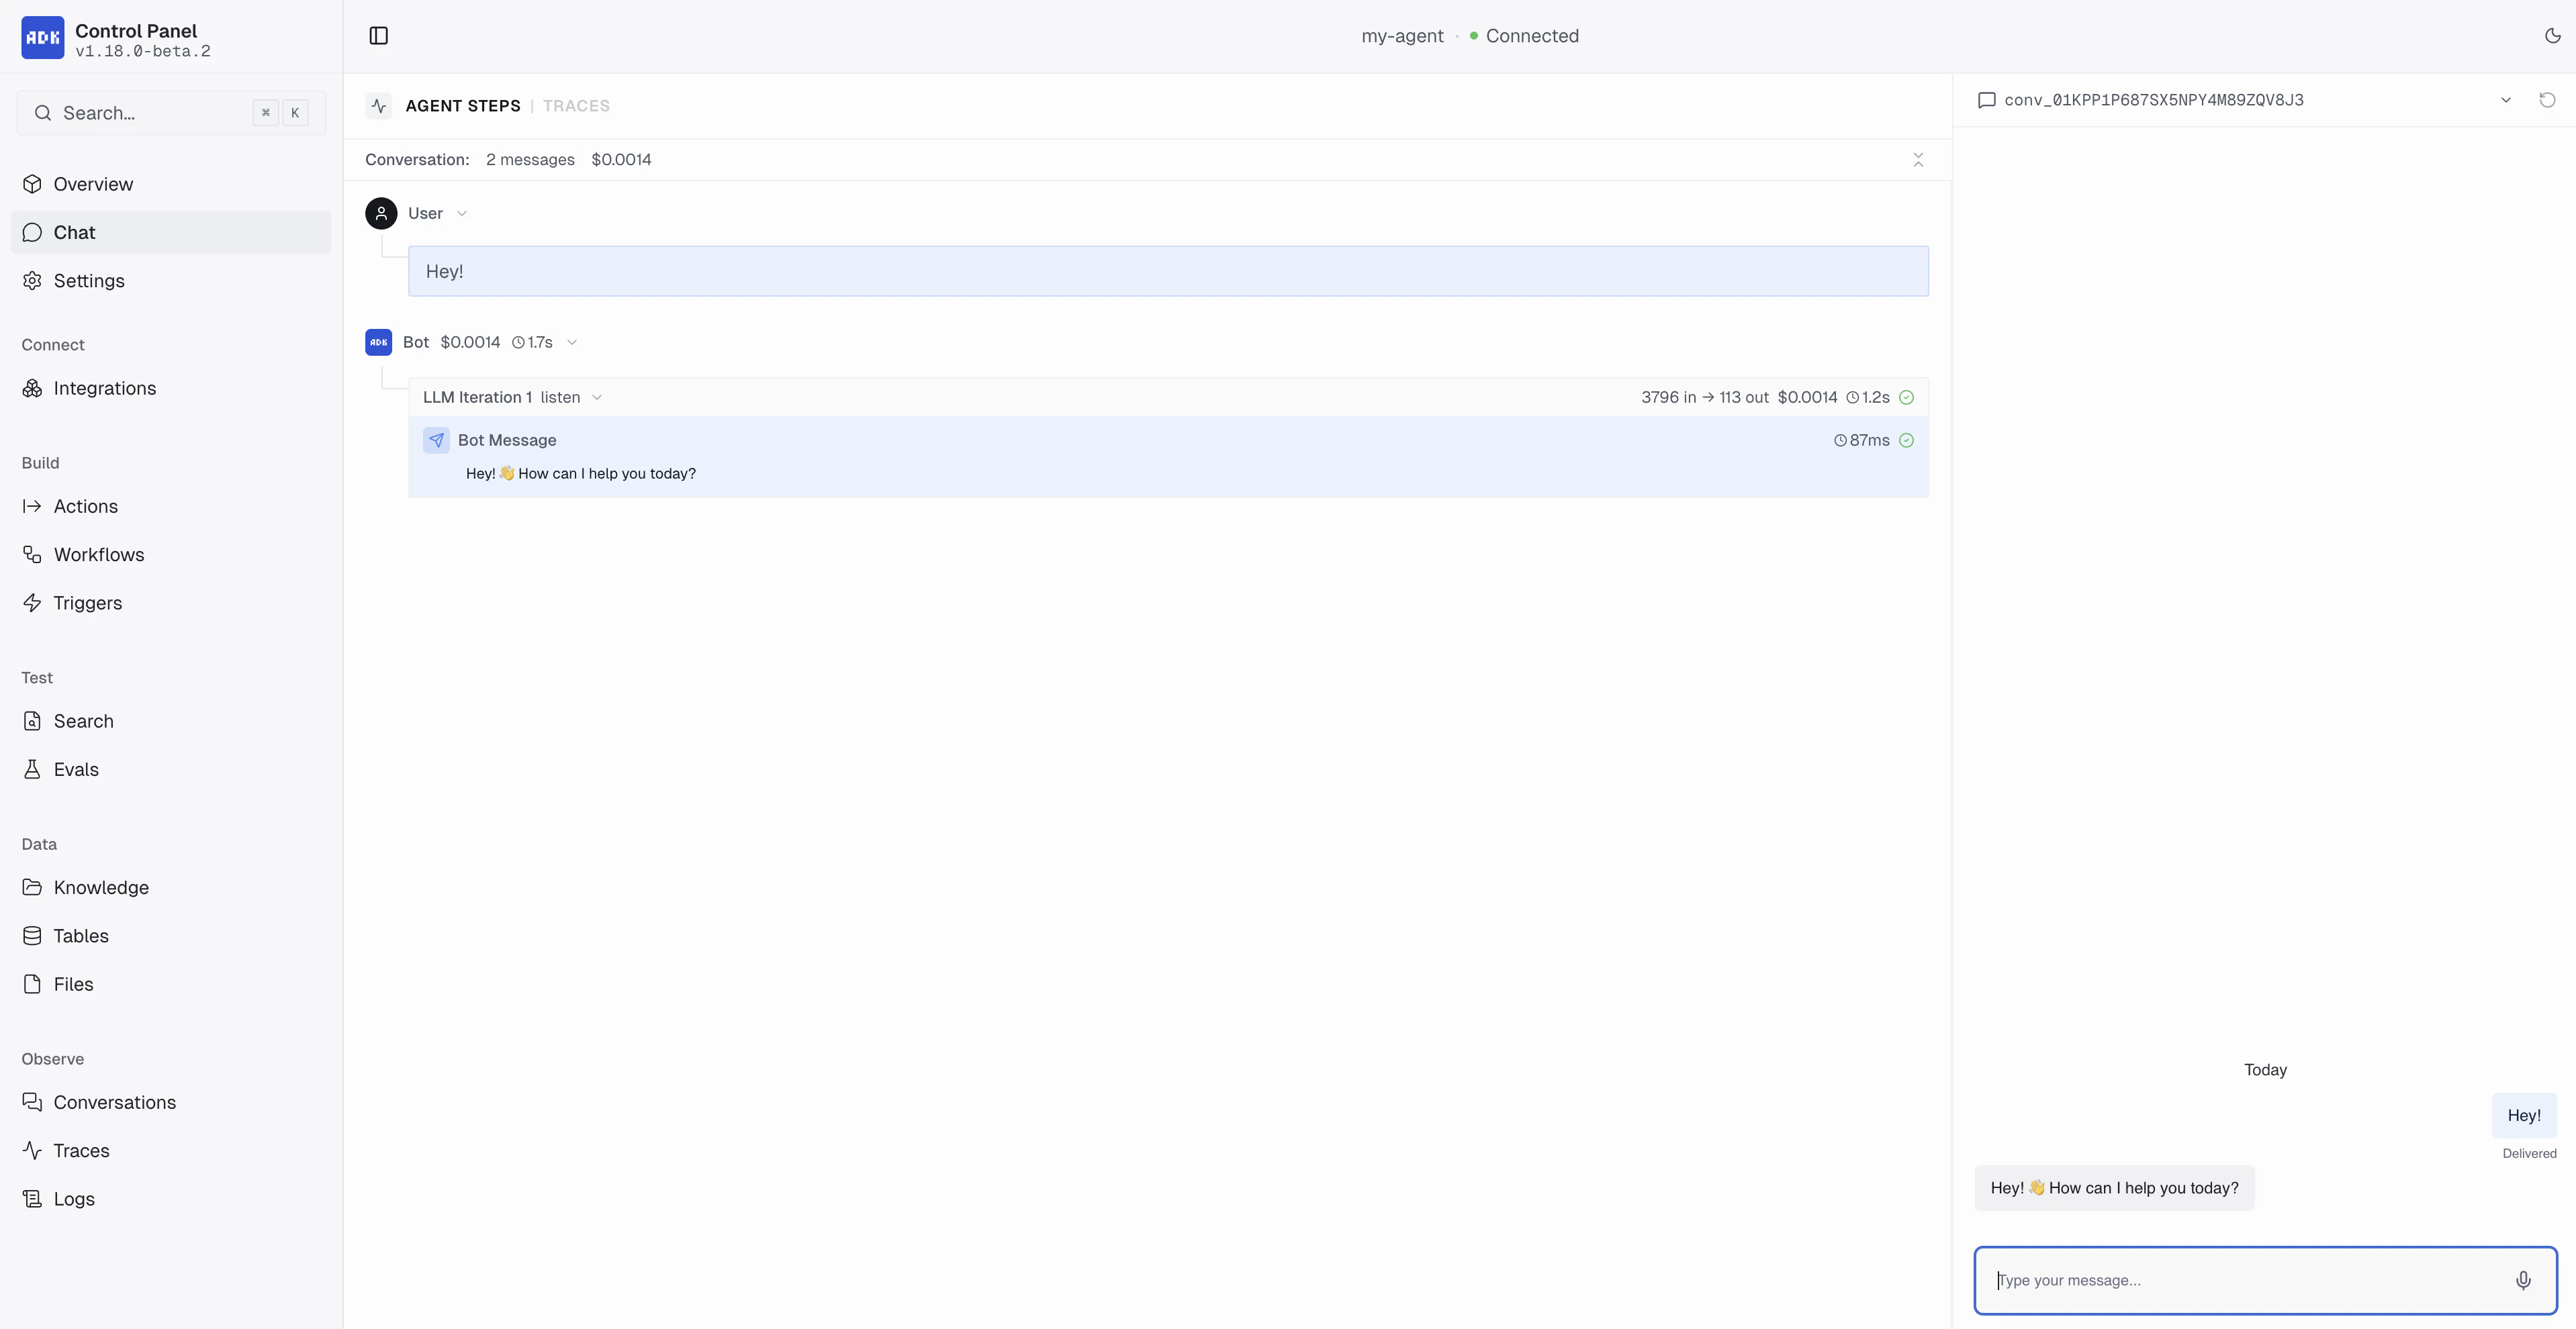
Task: Open the conversation ID dropdown
Action: pos(2506,99)
